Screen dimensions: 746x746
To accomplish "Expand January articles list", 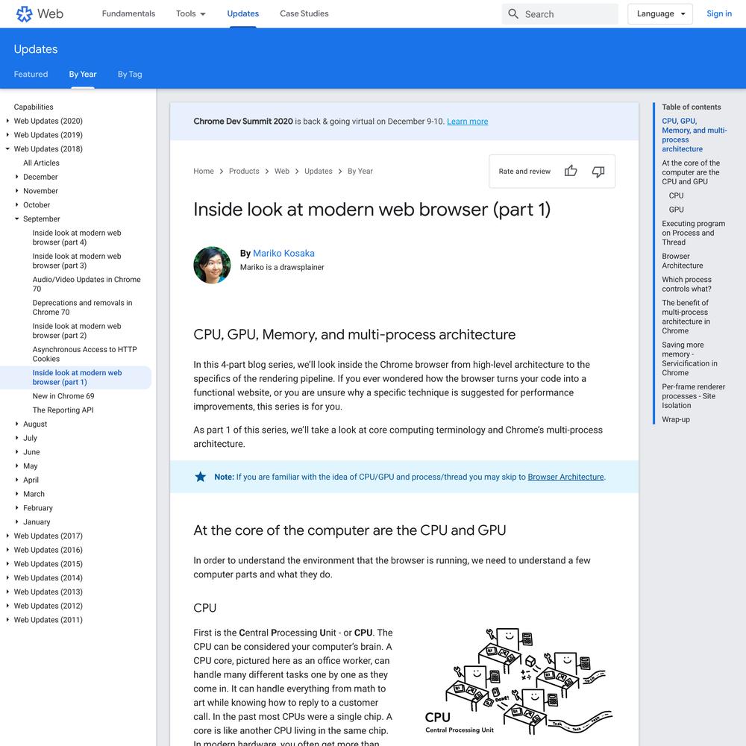I will click(x=17, y=522).
